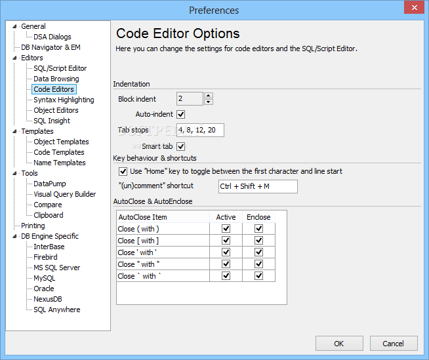Disable the Smart tab checkbox
429x360 pixels.
[180, 146]
